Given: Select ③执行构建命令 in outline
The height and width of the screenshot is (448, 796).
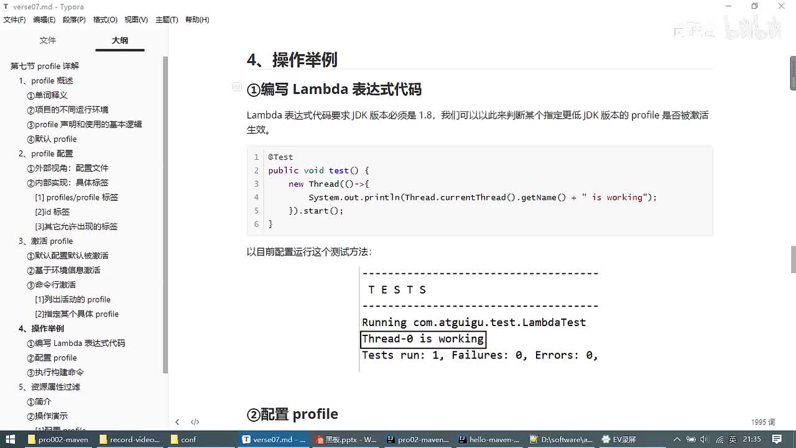Looking at the screenshot, I should [55, 373].
